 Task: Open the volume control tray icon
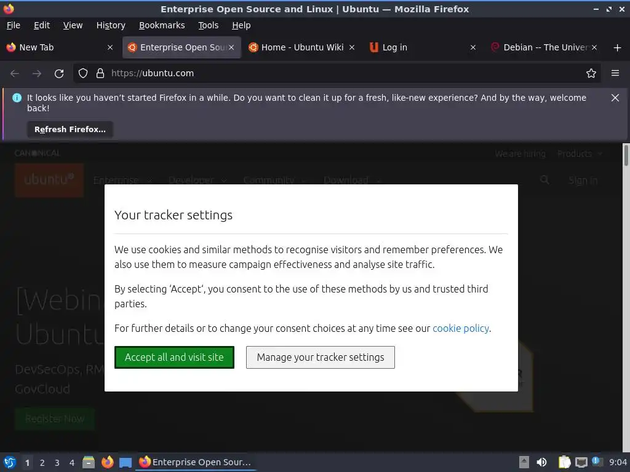(541, 462)
